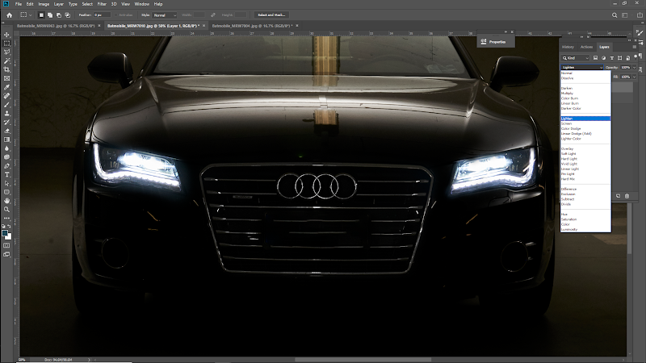646x363 pixels.
Task: Select the Sponge tool icon
Action: pos(6,157)
